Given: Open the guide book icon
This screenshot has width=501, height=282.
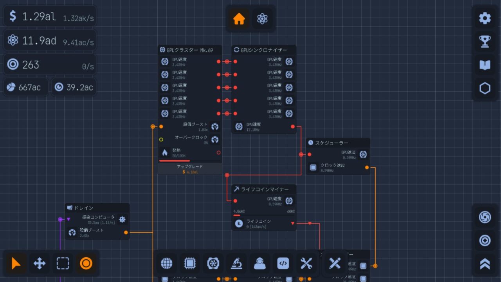Looking at the screenshot, I should 485,65.
